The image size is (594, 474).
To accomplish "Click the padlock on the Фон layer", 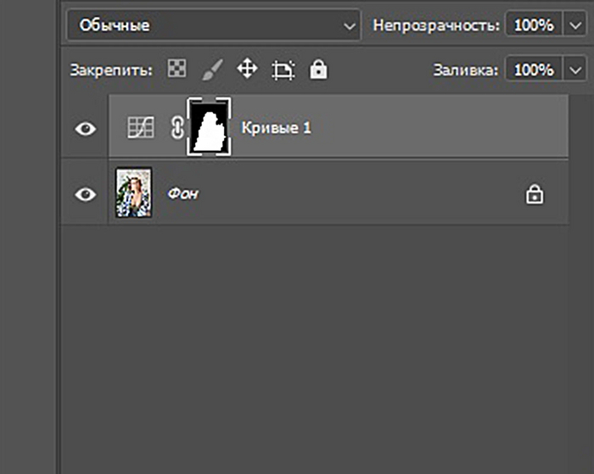I will pos(535,195).
